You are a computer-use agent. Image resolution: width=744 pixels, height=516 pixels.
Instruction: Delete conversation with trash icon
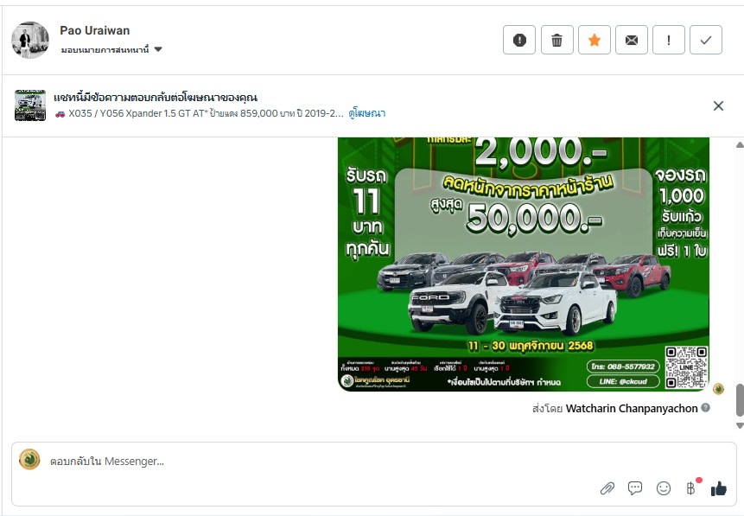(x=557, y=40)
